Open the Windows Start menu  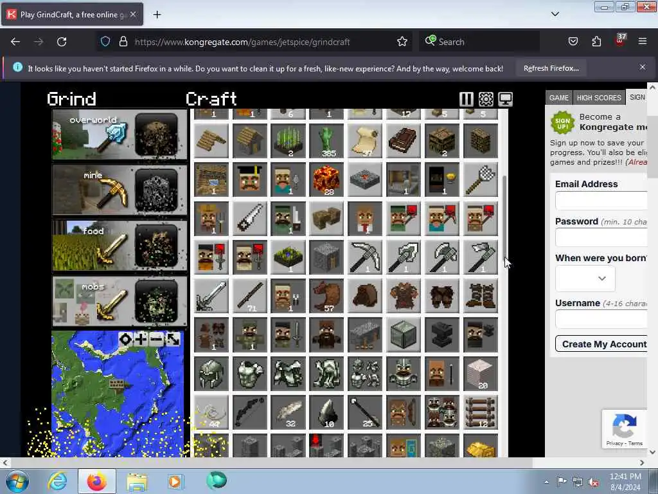(x=17, y=481)
